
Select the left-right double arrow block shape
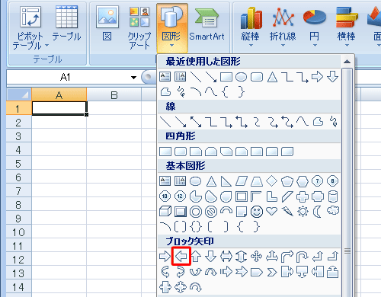pyautogui.click(x=226, y=257)
